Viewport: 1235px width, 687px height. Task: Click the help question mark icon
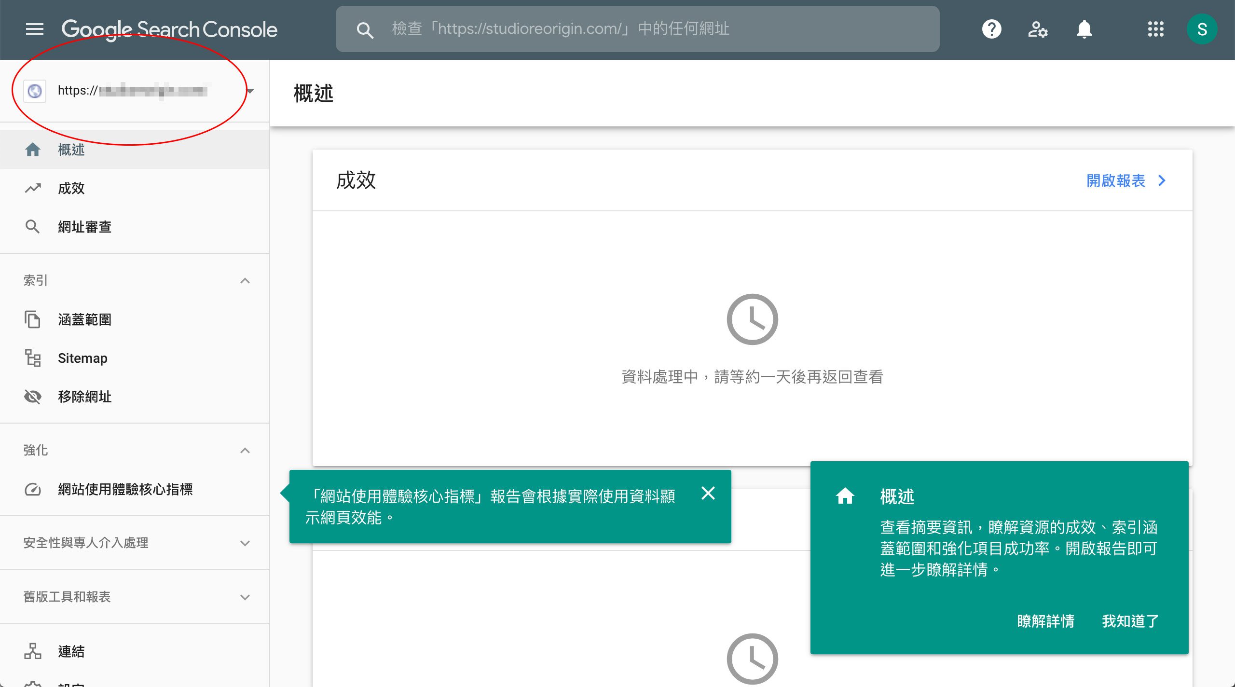[x=991, y=29]
